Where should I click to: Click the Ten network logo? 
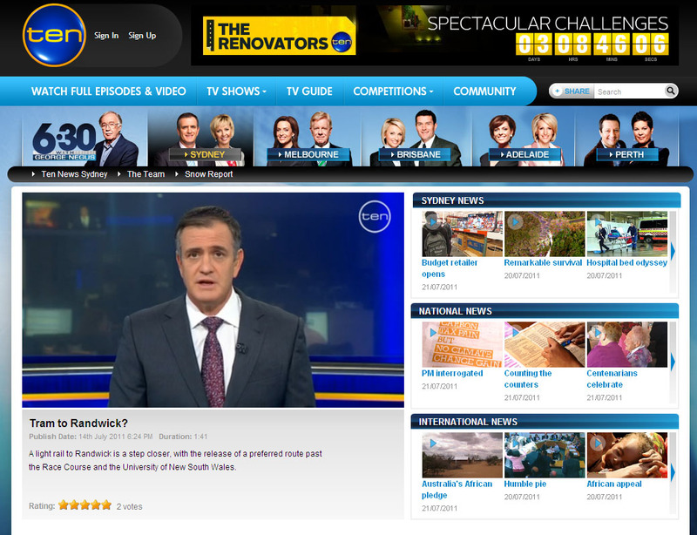54,35
